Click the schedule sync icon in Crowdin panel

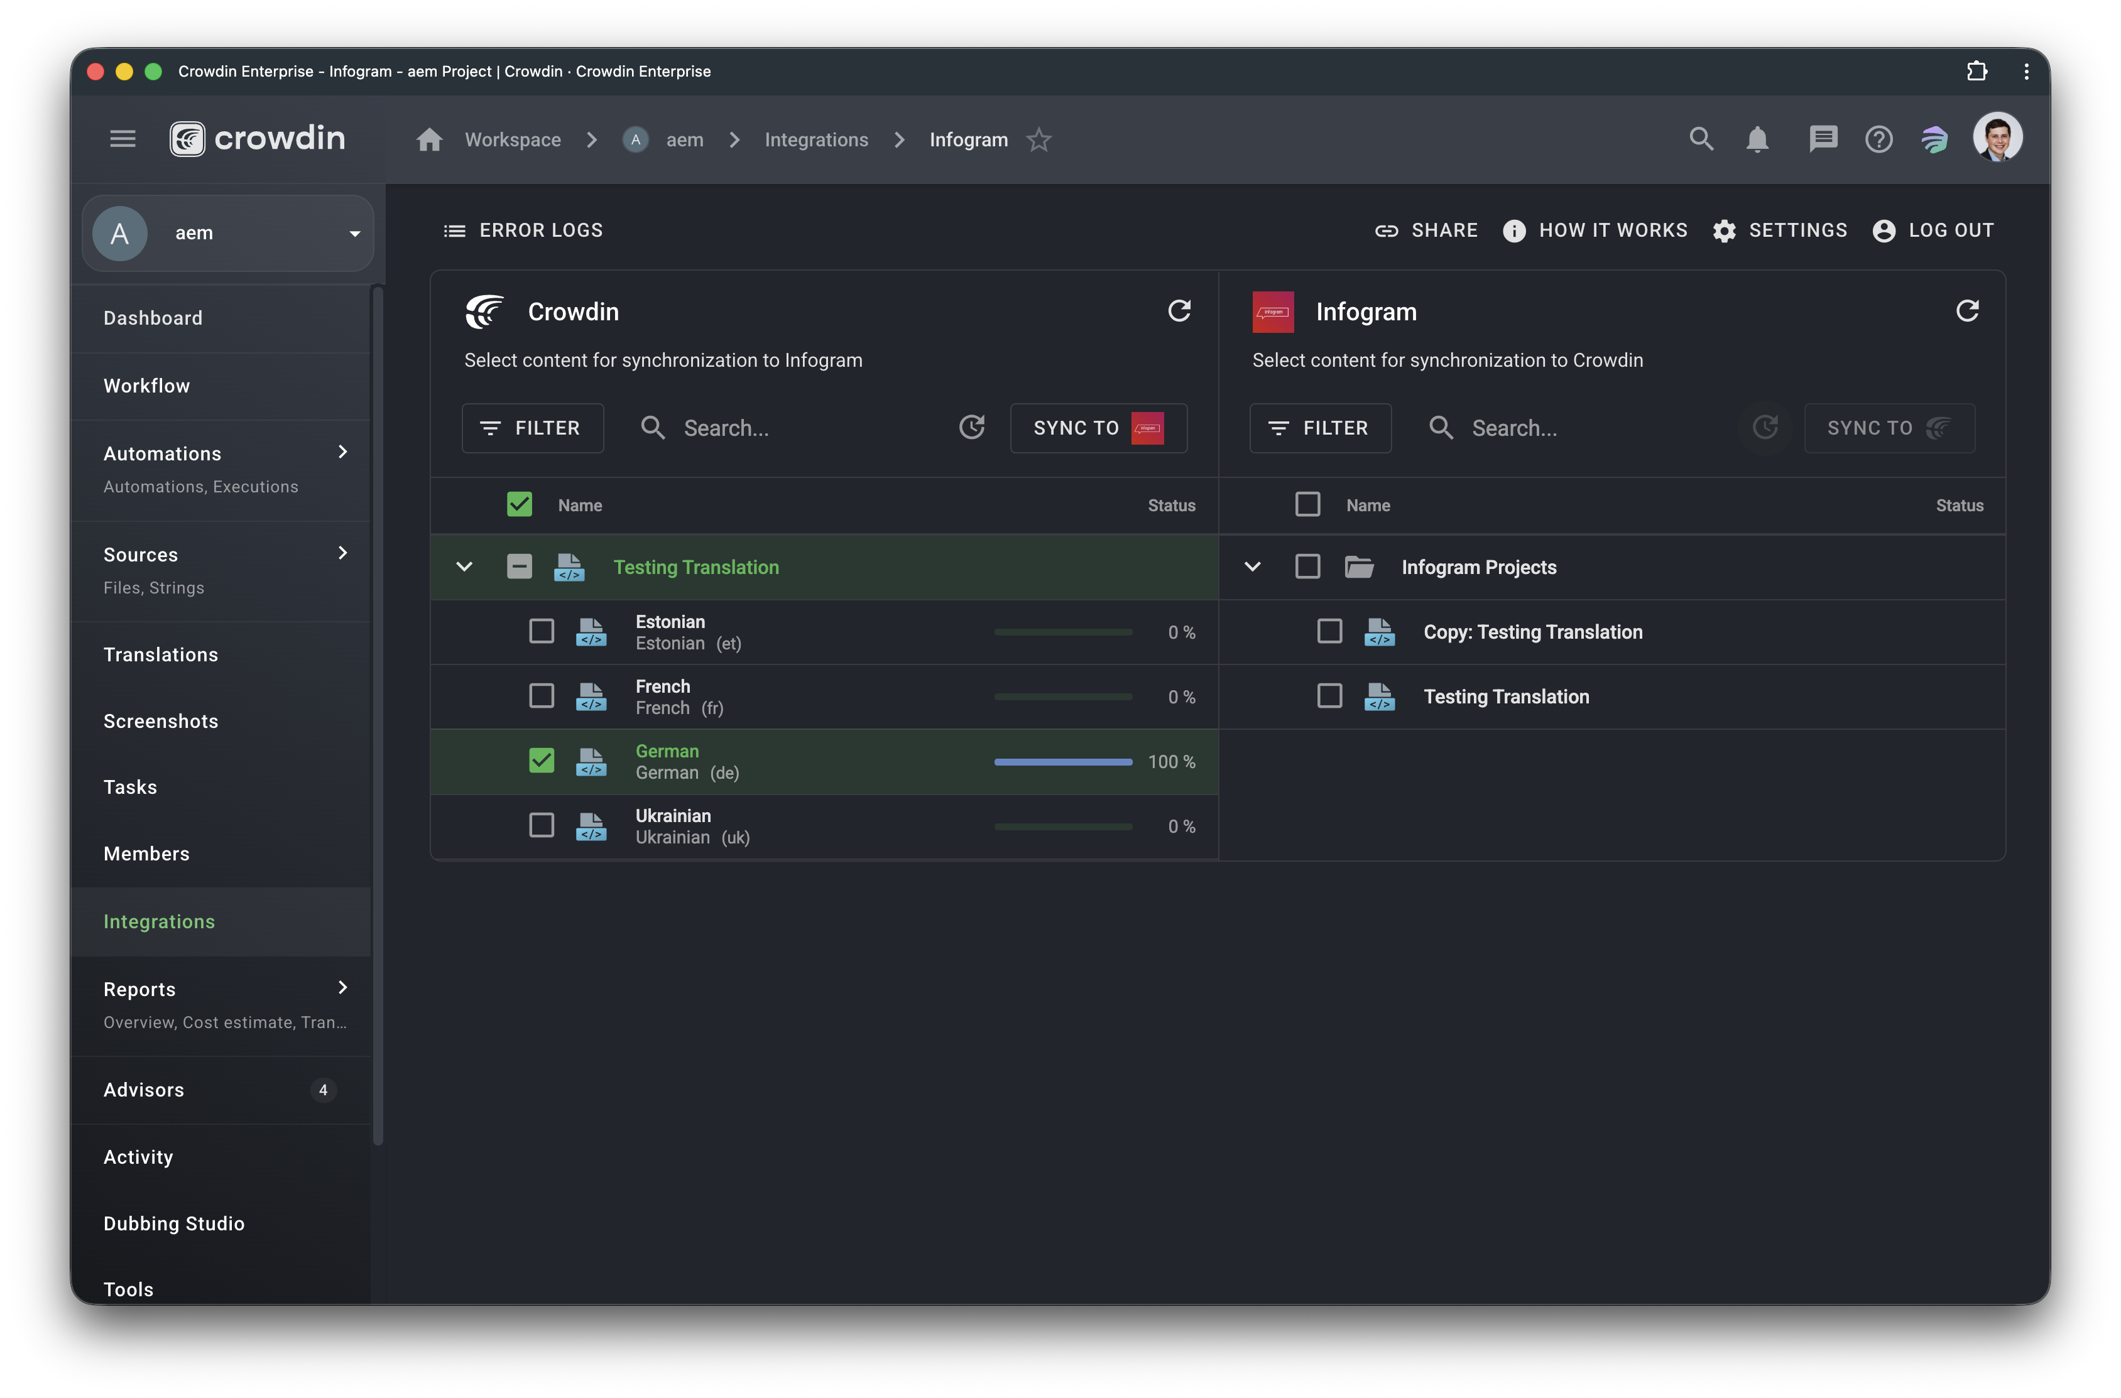click(971, 428)
